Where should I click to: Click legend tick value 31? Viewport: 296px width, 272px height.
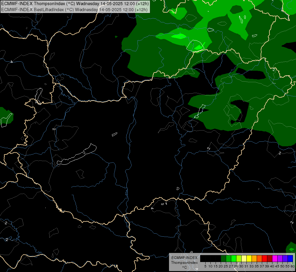coord(246,266)
